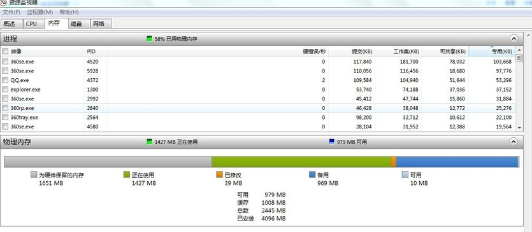532x232 pixels.
Task: Open the 文件(F) menu
Action: (11, 12)
